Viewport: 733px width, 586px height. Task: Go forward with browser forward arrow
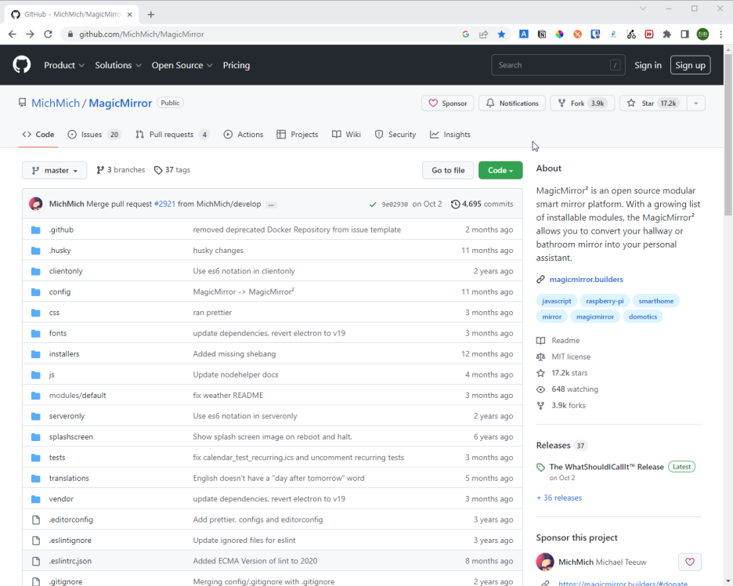30,34
